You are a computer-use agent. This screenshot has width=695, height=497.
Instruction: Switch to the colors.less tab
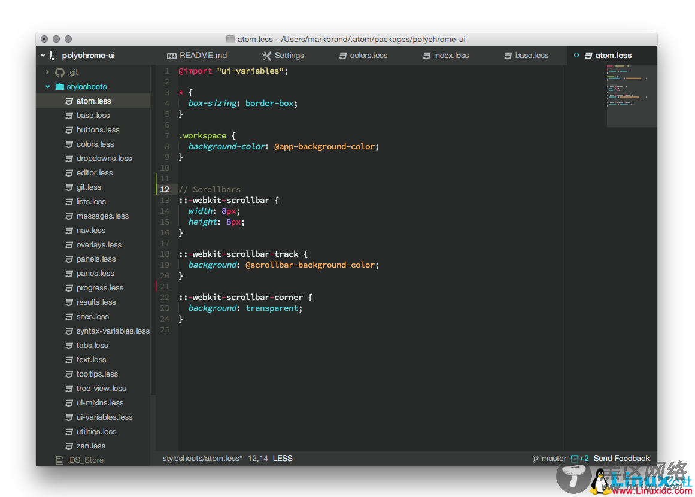point(363,56)
